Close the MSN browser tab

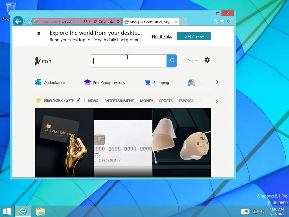(176, 22)
